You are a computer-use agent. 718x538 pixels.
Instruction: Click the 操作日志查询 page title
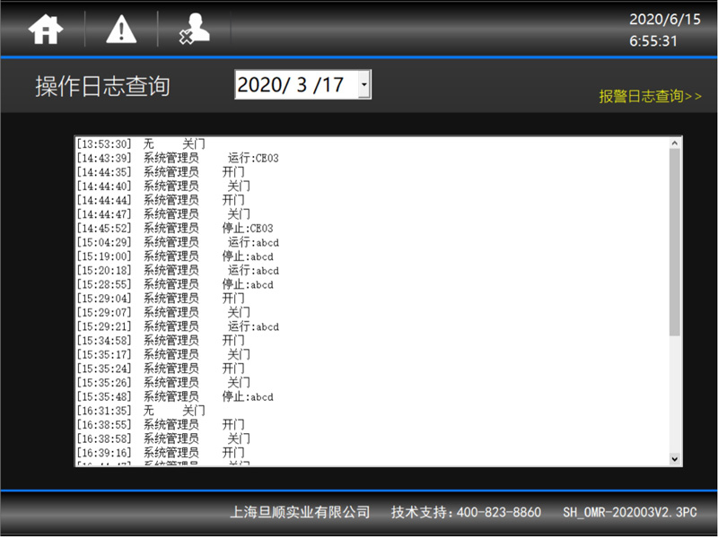point(102,86)
